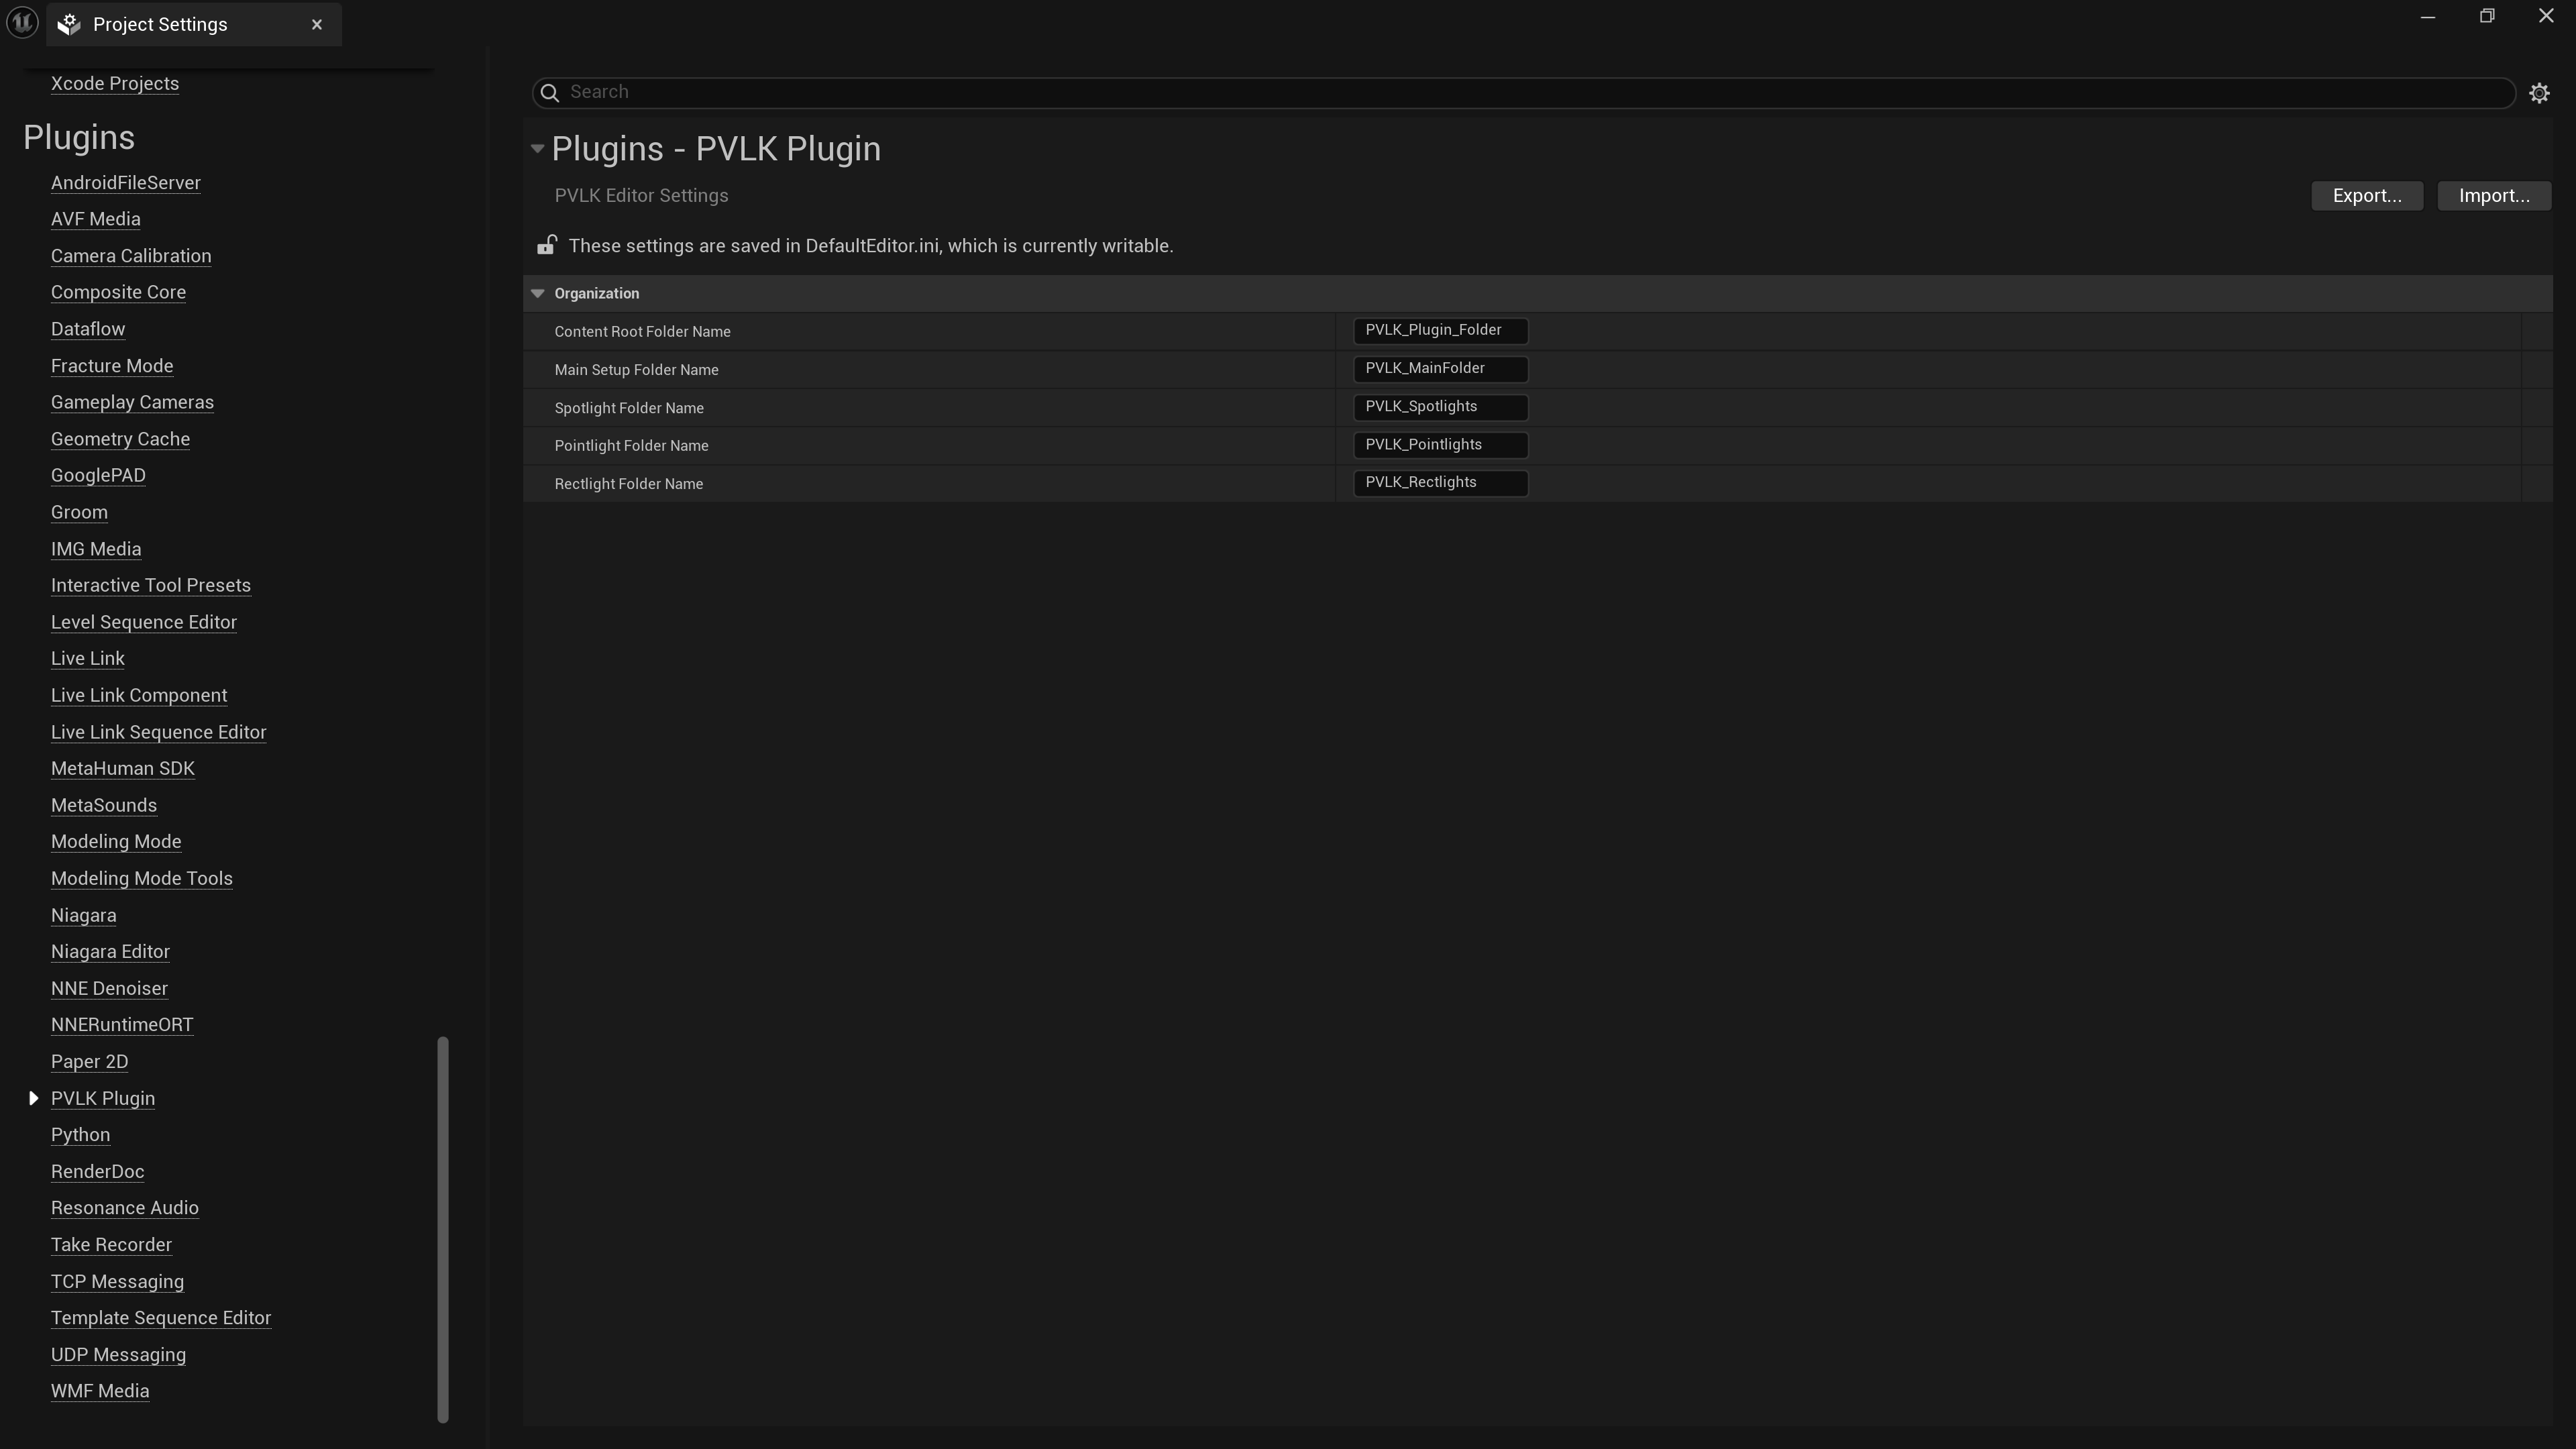Open Dataflow plugin settings
Image resolution: width=2576 pixels, height=1449 pixels.
(x=88, y=329)
